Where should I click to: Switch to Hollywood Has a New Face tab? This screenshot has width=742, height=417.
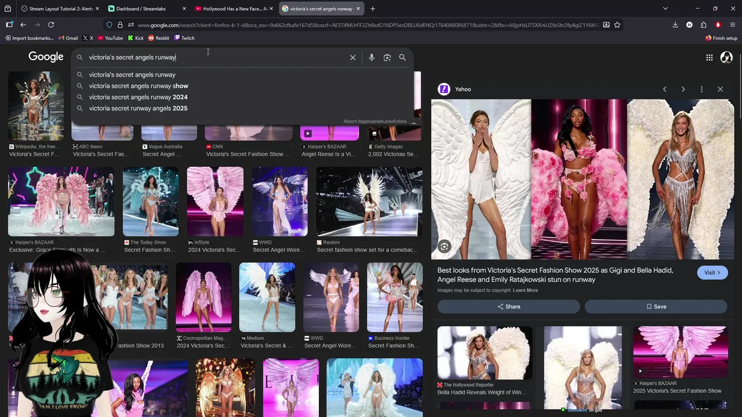coord(234,9)
